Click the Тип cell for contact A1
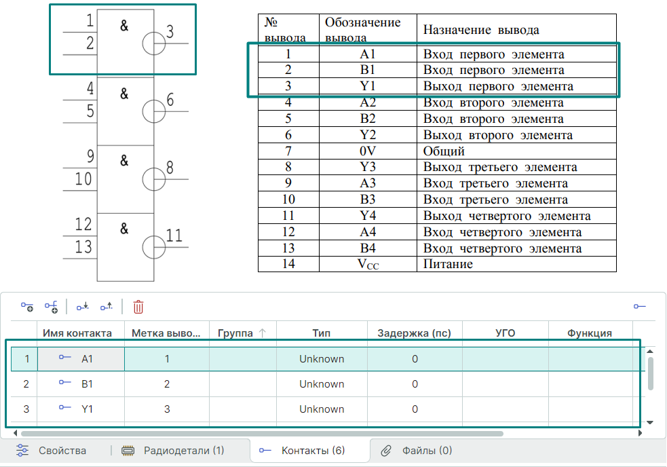This screenshot has height=467, width=667. [x=322, y=359]
